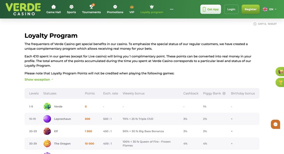Select the Loyalty program tab

pyautogui.click(x=152, y=9)
